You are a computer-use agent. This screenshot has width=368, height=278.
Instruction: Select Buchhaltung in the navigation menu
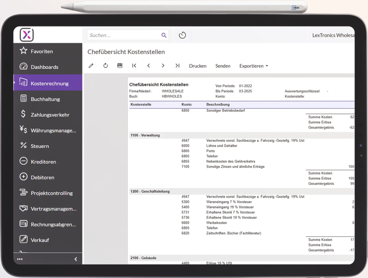pos(45,99)
